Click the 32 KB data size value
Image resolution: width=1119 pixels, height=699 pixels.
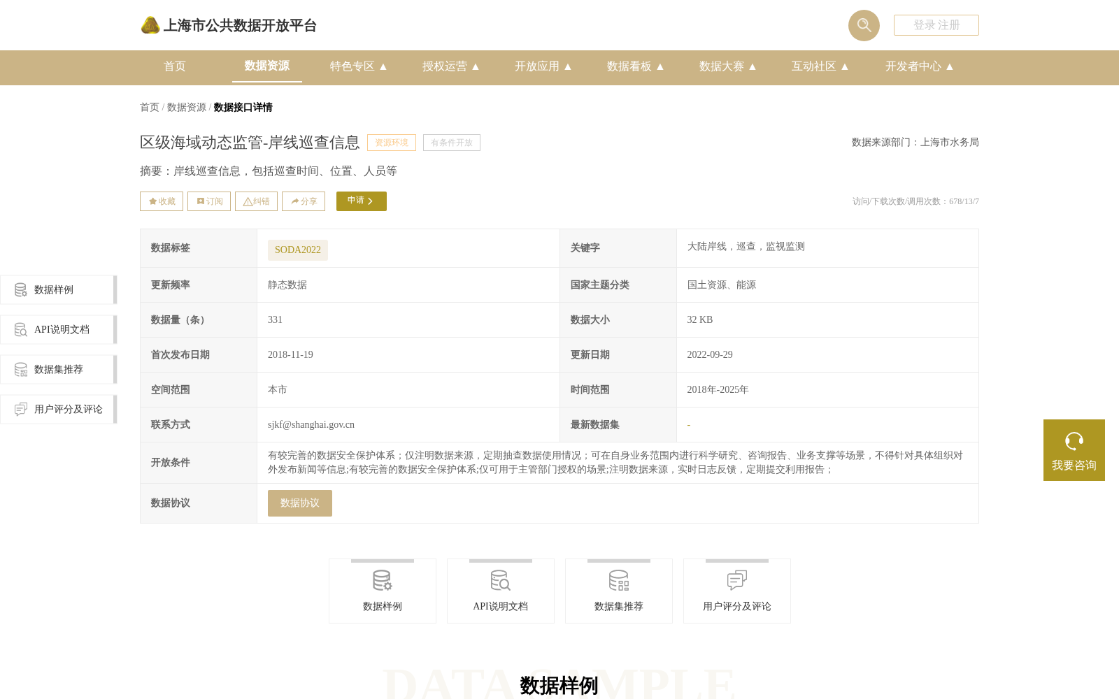click(x=700, y=319)
